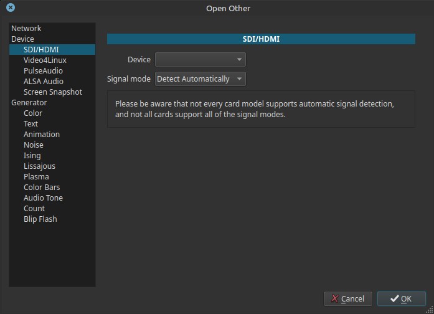This screenshot has height=314, width=434.
Task: Select the SDI/HDMI device entry
Action: [40, 50]
